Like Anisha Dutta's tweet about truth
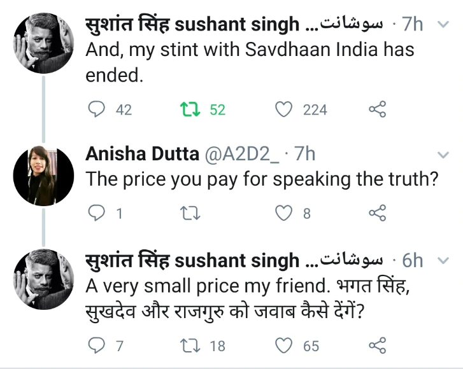This screenshot has width=463, height=369. tap(283, 213)
